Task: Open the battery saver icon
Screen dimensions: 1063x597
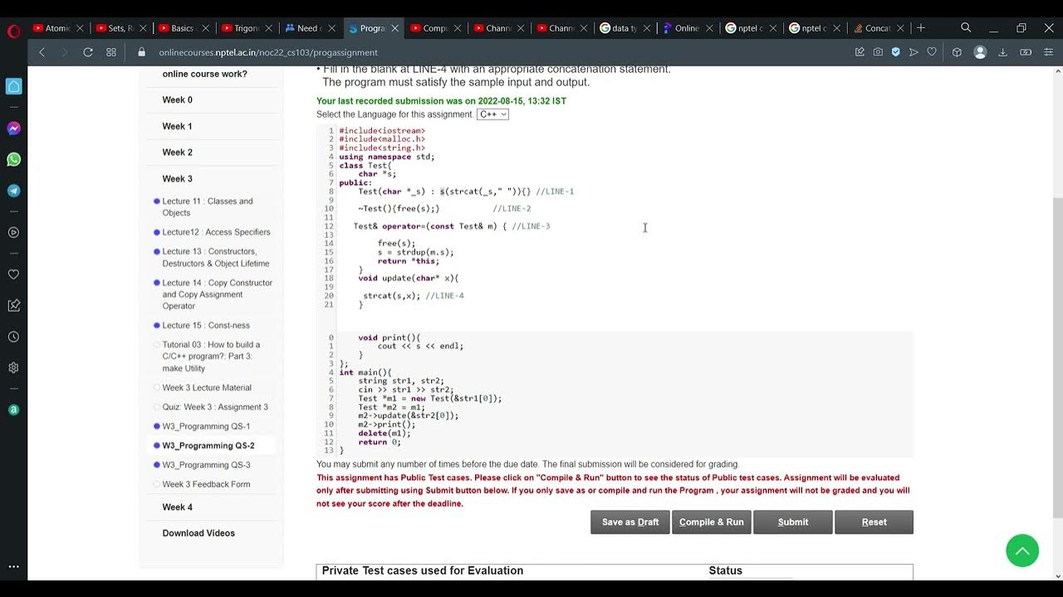Action: click(1026, 52)
